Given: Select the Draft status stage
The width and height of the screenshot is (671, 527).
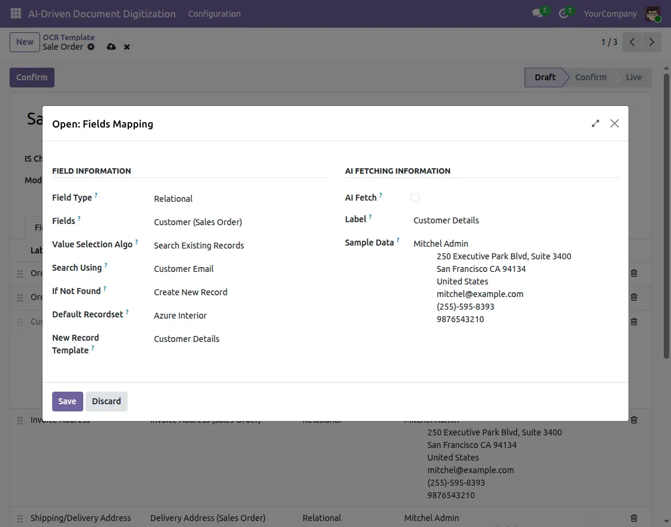Looking at the screenshot, I should (x=545, y=77).
